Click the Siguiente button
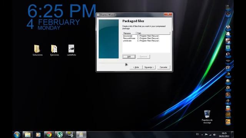The image size is (246, 138). (x=149, y=67)
